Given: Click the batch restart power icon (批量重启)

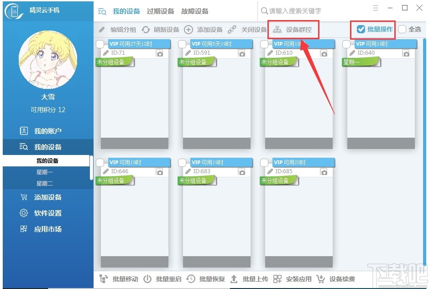Looking at the screenshot, I should click(147, 279).
